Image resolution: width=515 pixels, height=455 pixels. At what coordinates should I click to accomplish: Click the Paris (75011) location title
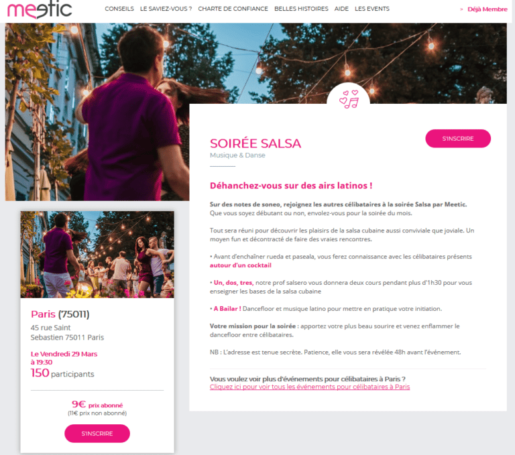60,314
